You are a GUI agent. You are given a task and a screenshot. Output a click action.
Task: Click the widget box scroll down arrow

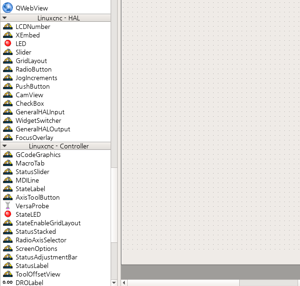[x=114, y=283]
